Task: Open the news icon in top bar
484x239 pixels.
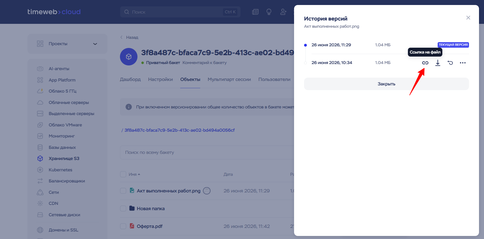Action: tap(255, 12)
